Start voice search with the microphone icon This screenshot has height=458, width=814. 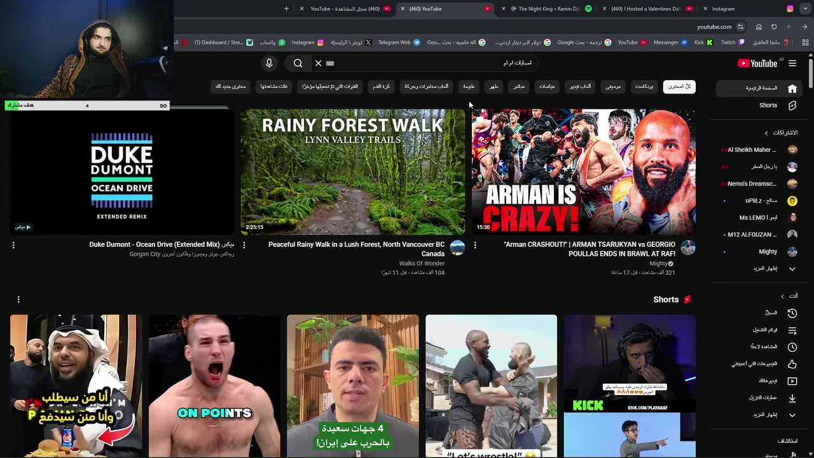tap(269, 63)
